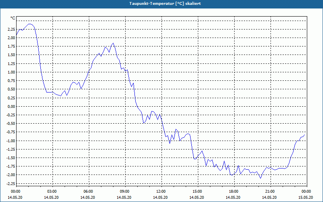Screen dimensions: 323x202
Task: Select the 2,00 y-axis label
Action: tap(11, 38)
